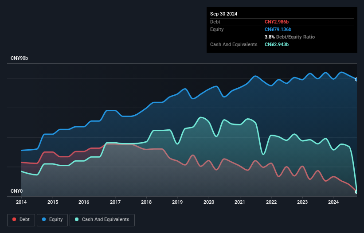Toggle the Cash And Equivalents legend button

click(102, 220)
